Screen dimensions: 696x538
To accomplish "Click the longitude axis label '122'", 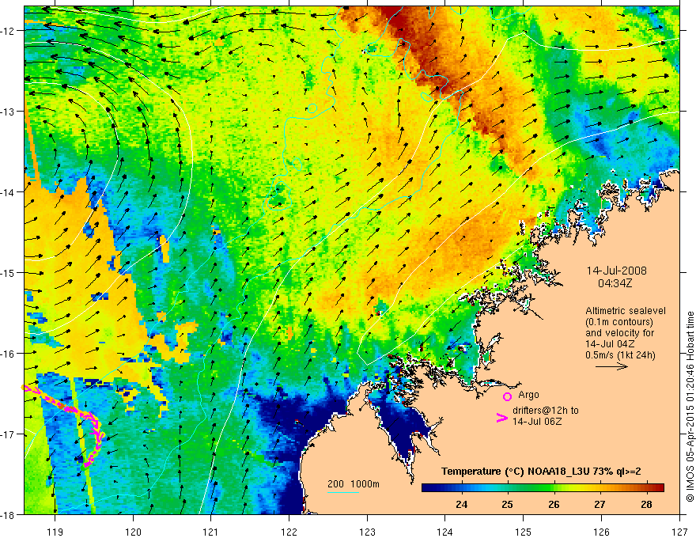I will pos(289,532).
